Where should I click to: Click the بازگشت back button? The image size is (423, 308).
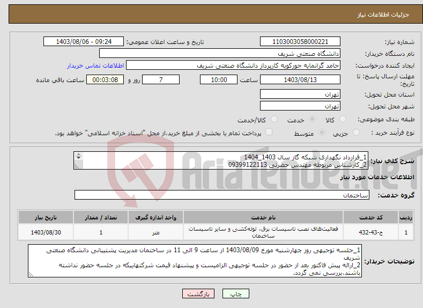[198, 294]
